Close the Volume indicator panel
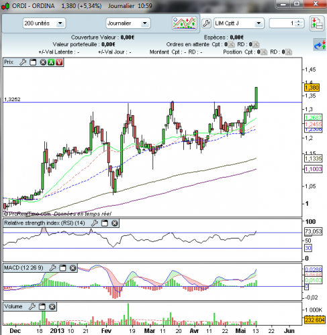Image resolution: width=327 pixels, height=335 pixels. coord(52,307)
